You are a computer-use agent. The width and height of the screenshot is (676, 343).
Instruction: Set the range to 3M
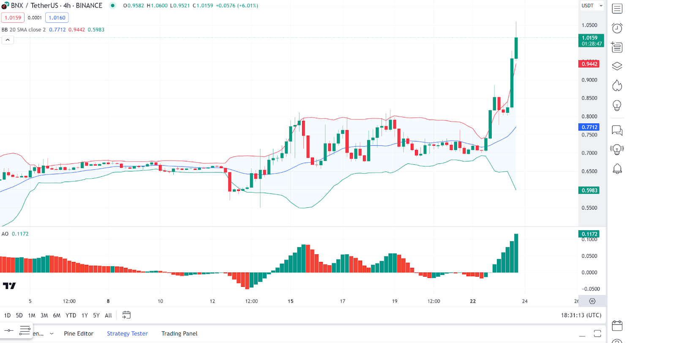pyautogui.click(x=44, y=316)
